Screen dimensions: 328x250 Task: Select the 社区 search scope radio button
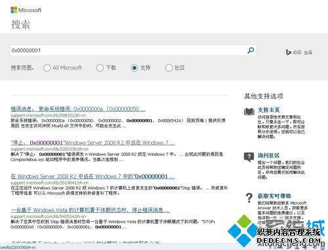click(169, 68)
